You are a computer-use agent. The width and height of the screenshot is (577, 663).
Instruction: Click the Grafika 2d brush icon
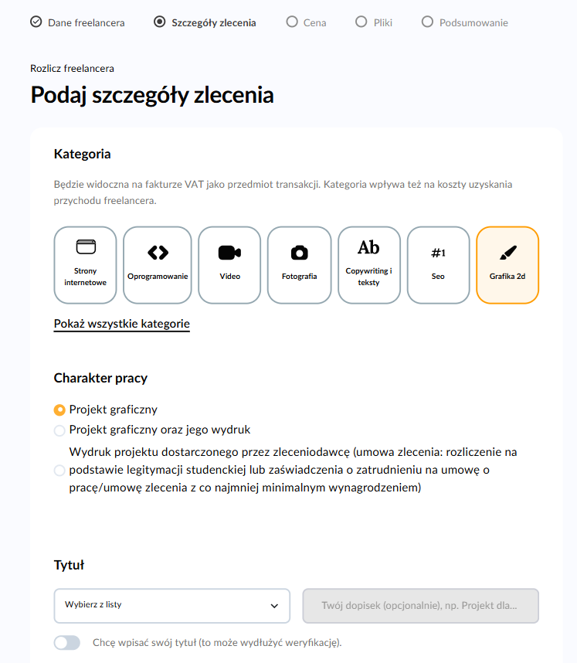507,253
